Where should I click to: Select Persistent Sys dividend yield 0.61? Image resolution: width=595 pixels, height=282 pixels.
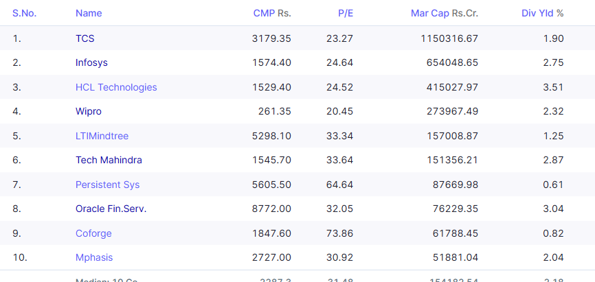[553, 185]
